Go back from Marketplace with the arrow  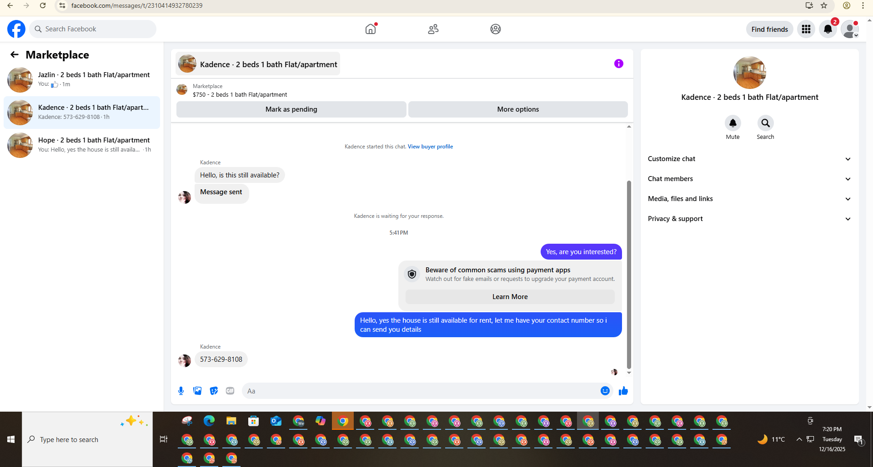[15, 55]
